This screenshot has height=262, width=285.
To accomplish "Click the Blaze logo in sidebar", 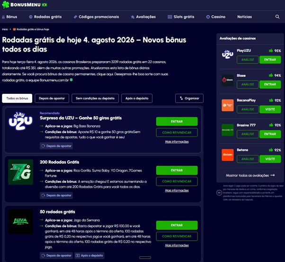I will coord(228,80).
